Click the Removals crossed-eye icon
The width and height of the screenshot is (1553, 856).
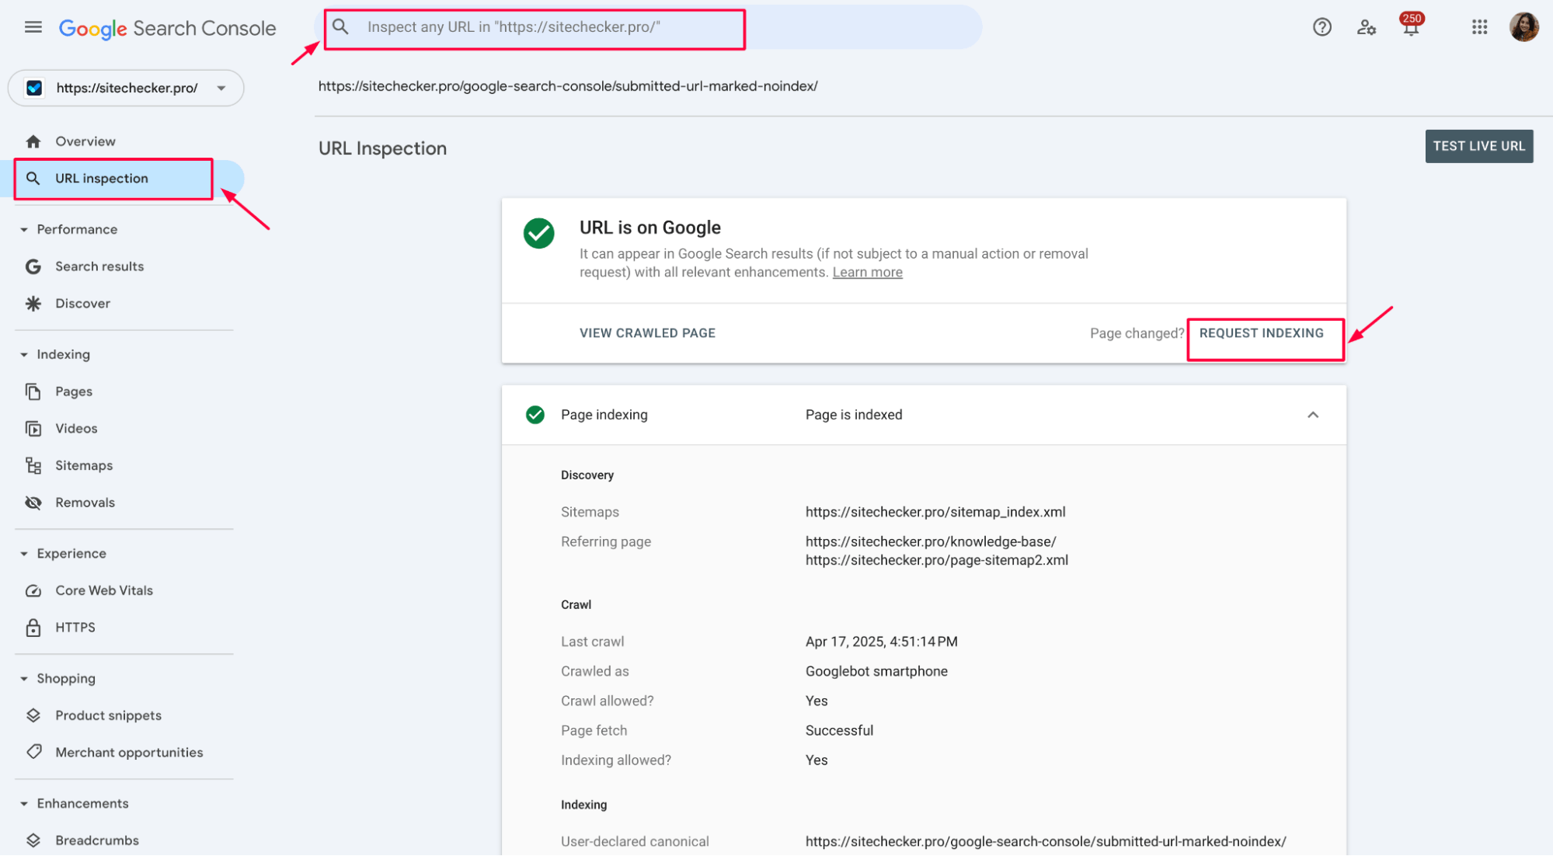33,503
